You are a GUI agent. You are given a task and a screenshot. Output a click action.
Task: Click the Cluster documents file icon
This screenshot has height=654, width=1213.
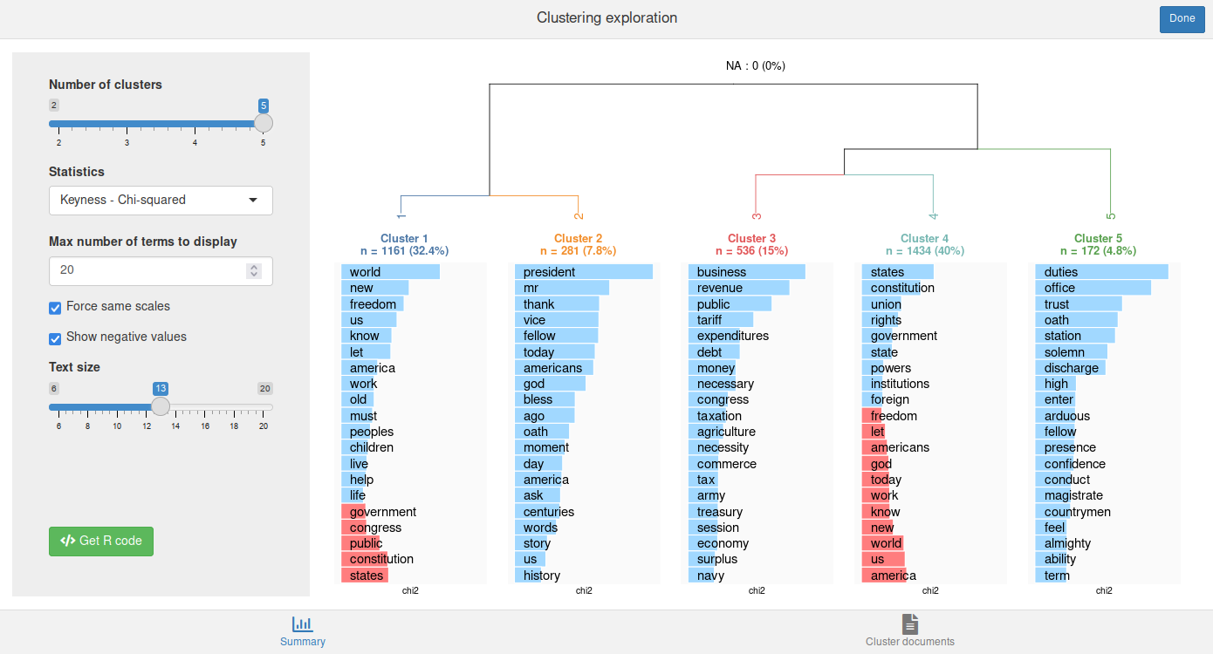[910, 623]
